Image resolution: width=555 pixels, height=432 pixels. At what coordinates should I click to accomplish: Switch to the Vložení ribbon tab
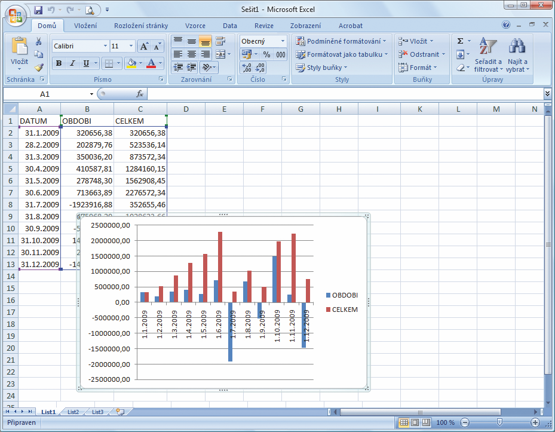point(85,26)
